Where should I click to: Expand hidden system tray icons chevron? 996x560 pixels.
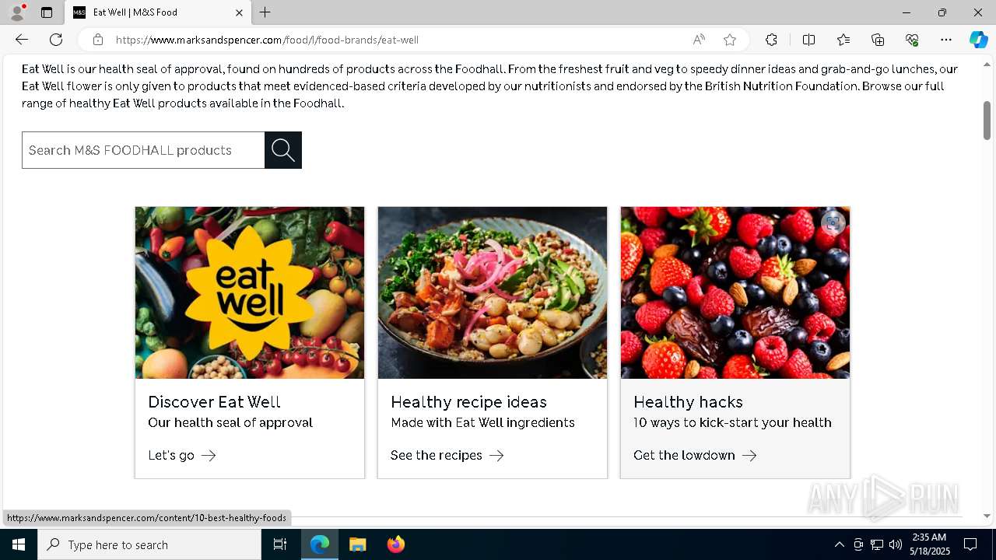[x=839, y=544]
